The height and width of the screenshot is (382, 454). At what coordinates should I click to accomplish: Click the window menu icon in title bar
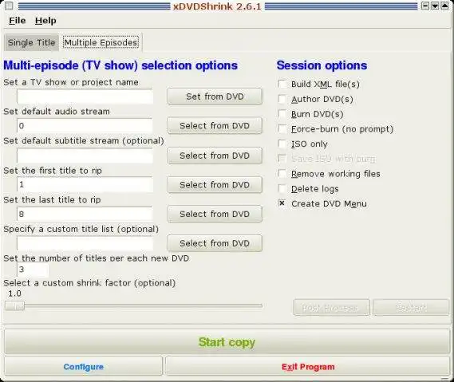[9, 6]
